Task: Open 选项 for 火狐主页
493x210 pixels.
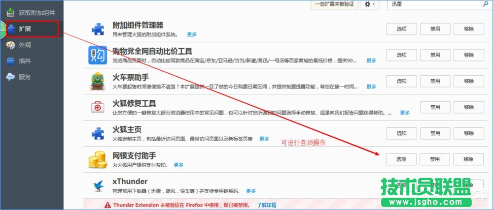Action: tap(401, 133)
